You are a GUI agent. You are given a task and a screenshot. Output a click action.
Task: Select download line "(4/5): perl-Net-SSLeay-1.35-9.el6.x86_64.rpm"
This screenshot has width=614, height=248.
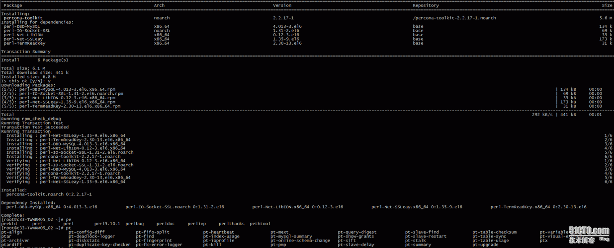coord(58,102)
